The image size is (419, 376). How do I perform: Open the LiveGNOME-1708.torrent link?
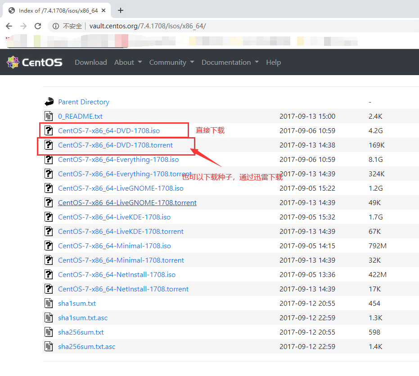coord(127,203)
